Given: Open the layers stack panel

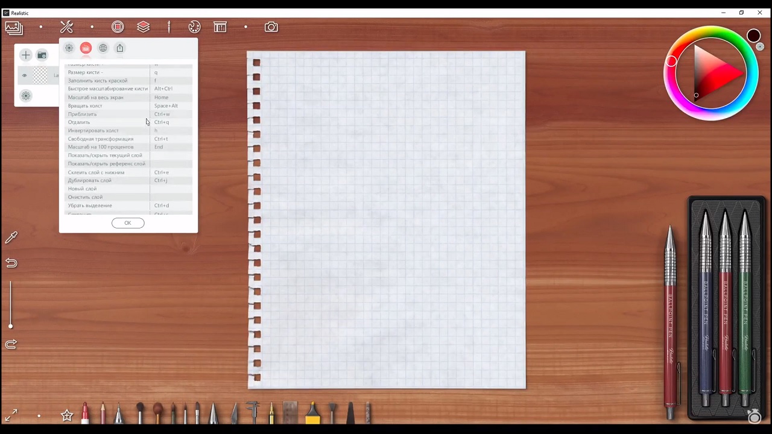Looking at the screenshot, I should 143,27.
